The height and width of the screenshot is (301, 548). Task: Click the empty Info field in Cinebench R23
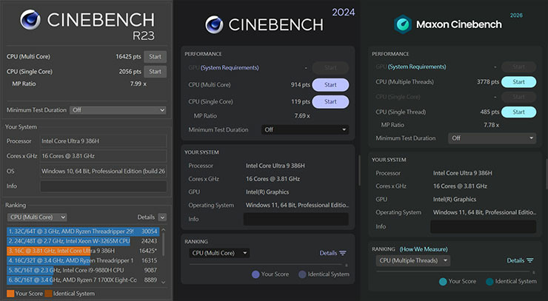coord(104,186)
